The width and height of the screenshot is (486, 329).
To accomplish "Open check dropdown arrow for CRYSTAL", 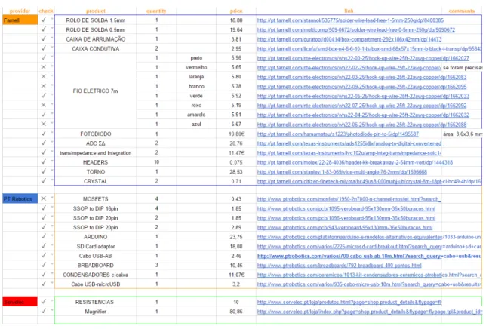I will [52, 180].
